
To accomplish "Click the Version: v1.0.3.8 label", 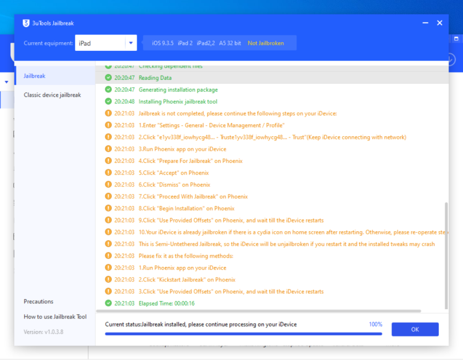I will 43,332.
